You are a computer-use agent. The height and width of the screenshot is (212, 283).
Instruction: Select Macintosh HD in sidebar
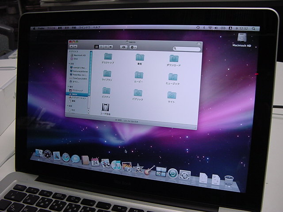coord(78,55)
